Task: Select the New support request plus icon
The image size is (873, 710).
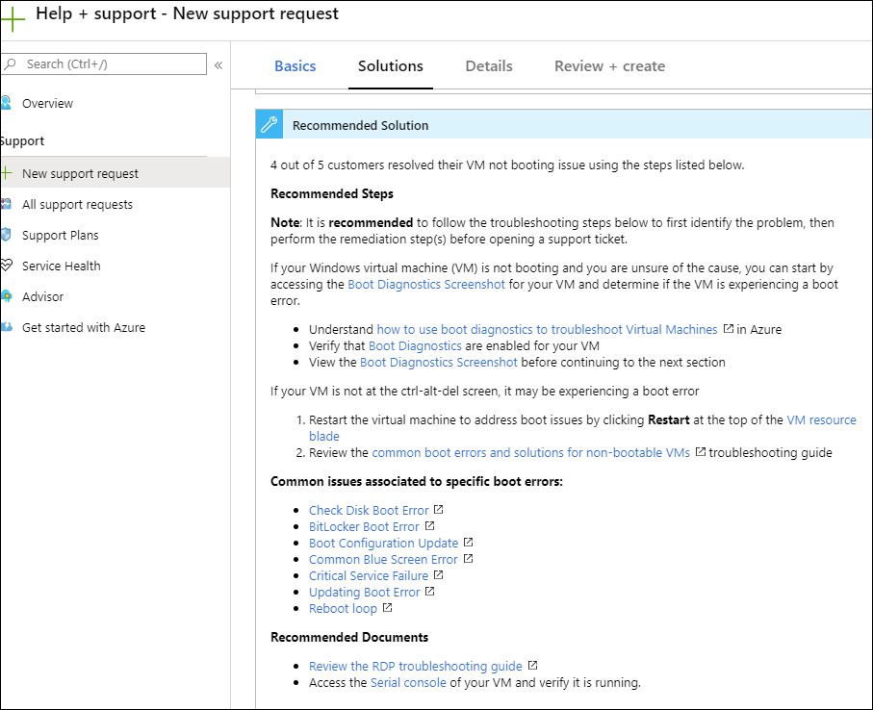Action: pyautogui.click(x=10, y=173)
